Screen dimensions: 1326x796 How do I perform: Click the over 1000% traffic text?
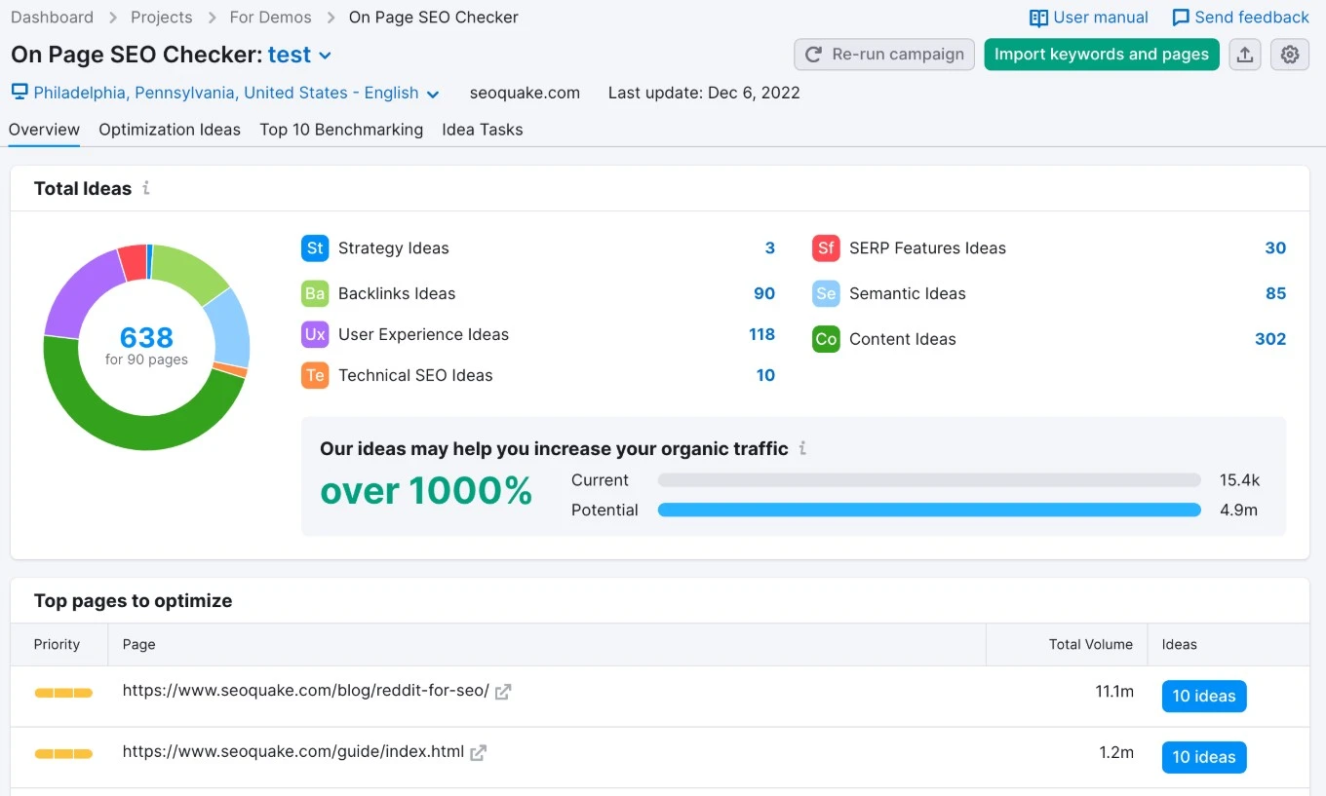pyautogui.click(x=426, y=490)
